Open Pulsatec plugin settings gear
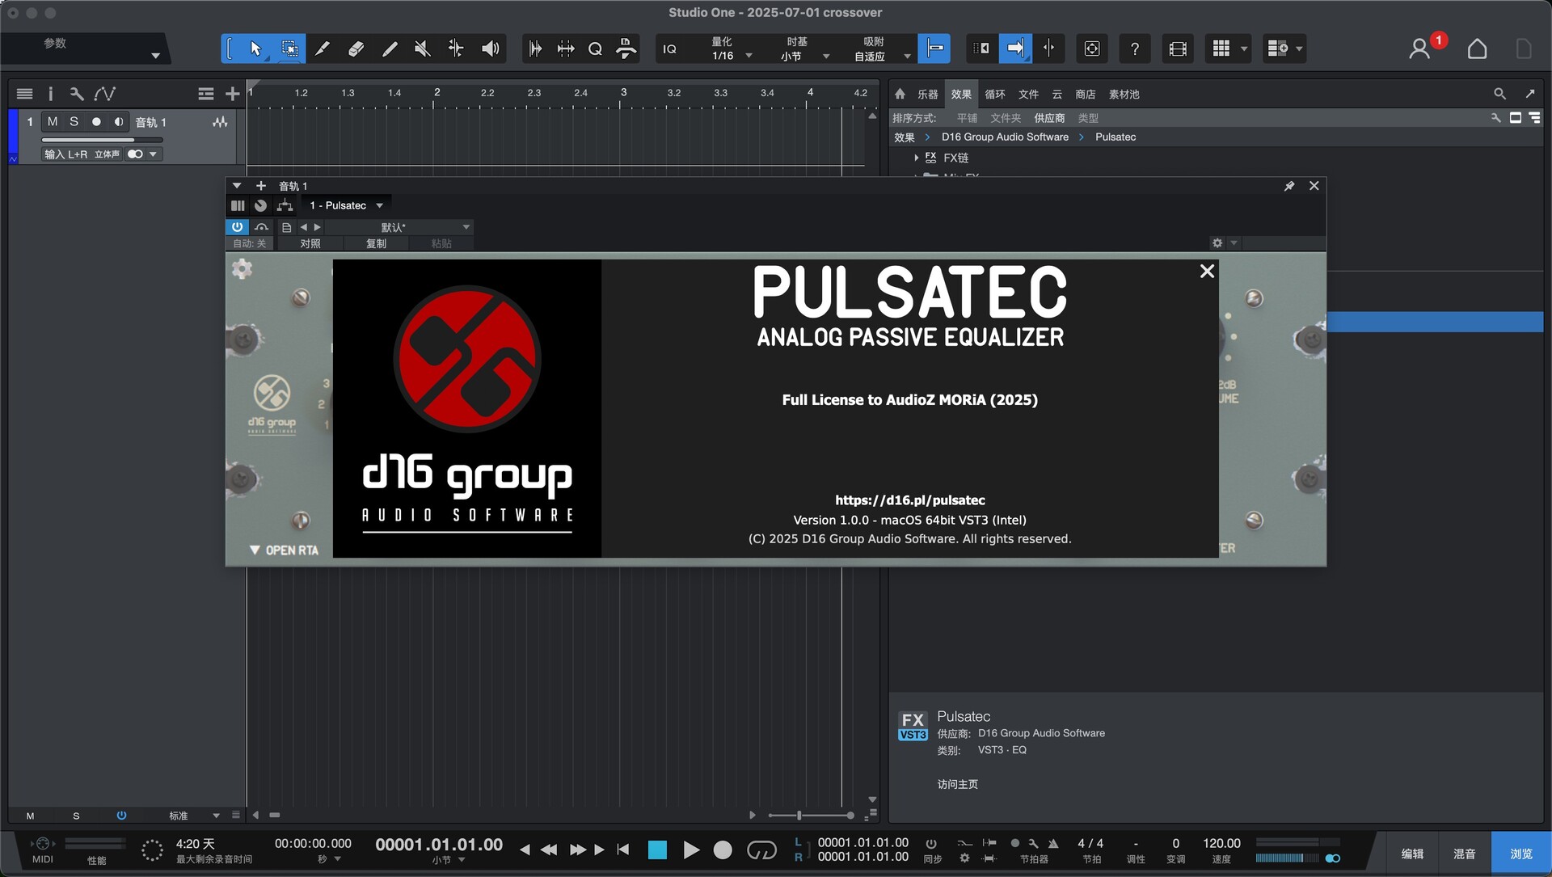 coord(242,268)
